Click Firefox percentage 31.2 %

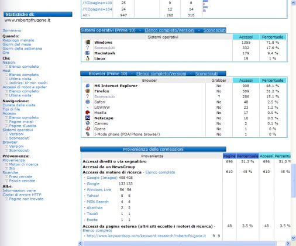click(x=273, y=91)
